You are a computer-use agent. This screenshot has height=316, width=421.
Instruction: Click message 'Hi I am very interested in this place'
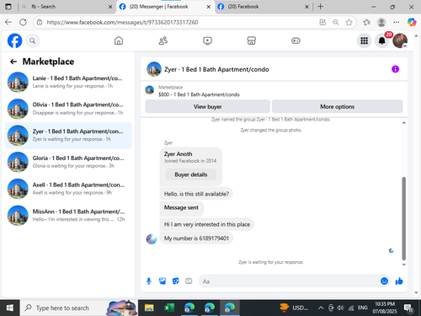207,224
